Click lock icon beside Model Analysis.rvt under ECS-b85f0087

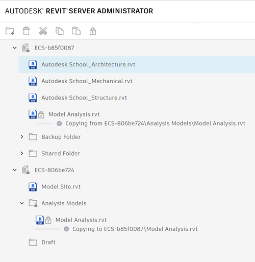click(x=41, y=114)
